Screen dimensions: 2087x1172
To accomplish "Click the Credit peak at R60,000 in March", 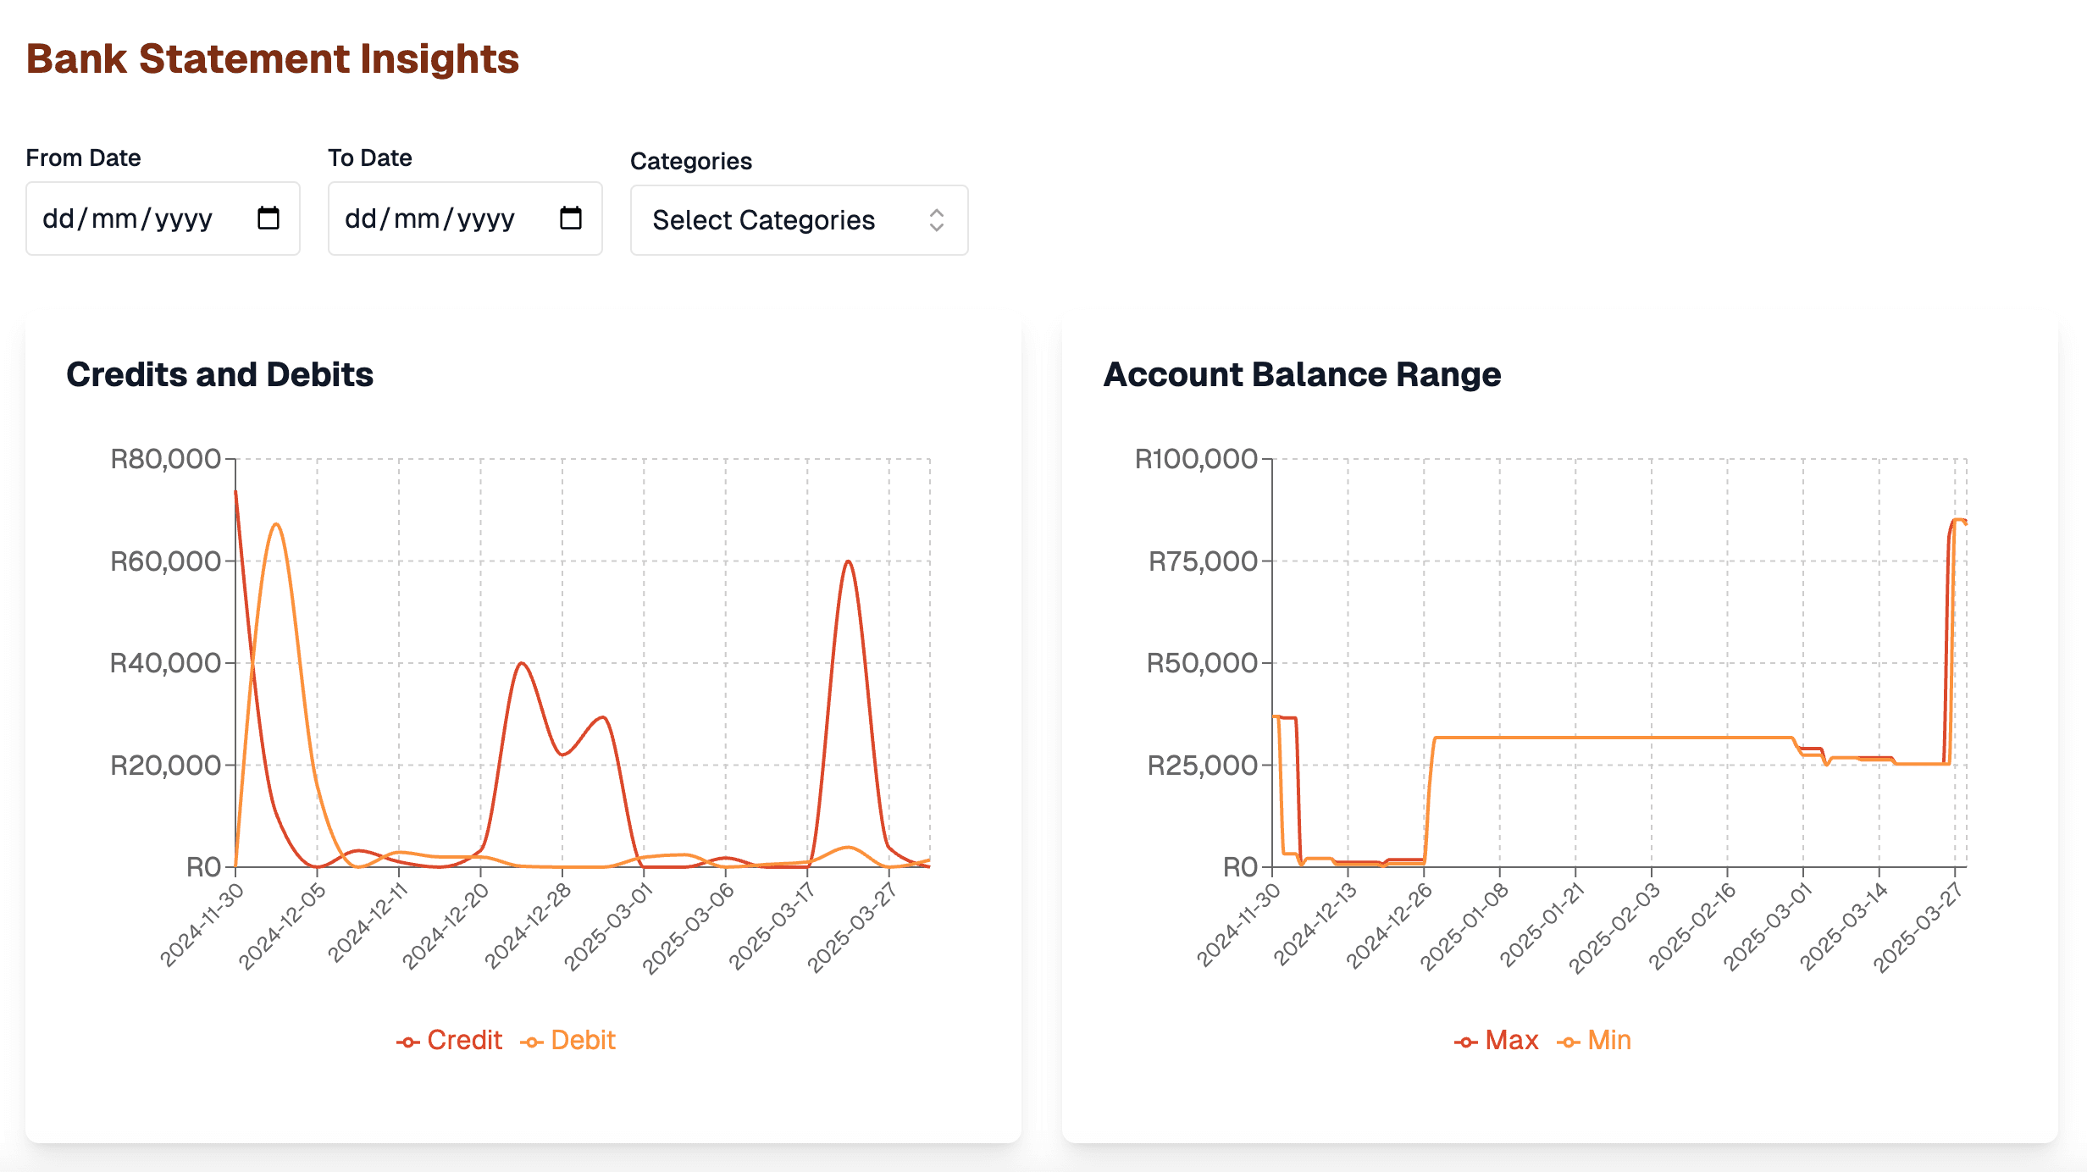I will [848, 561].
